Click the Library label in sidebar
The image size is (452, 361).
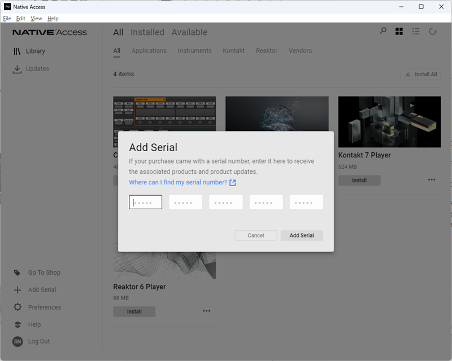(x=36, y=51)
